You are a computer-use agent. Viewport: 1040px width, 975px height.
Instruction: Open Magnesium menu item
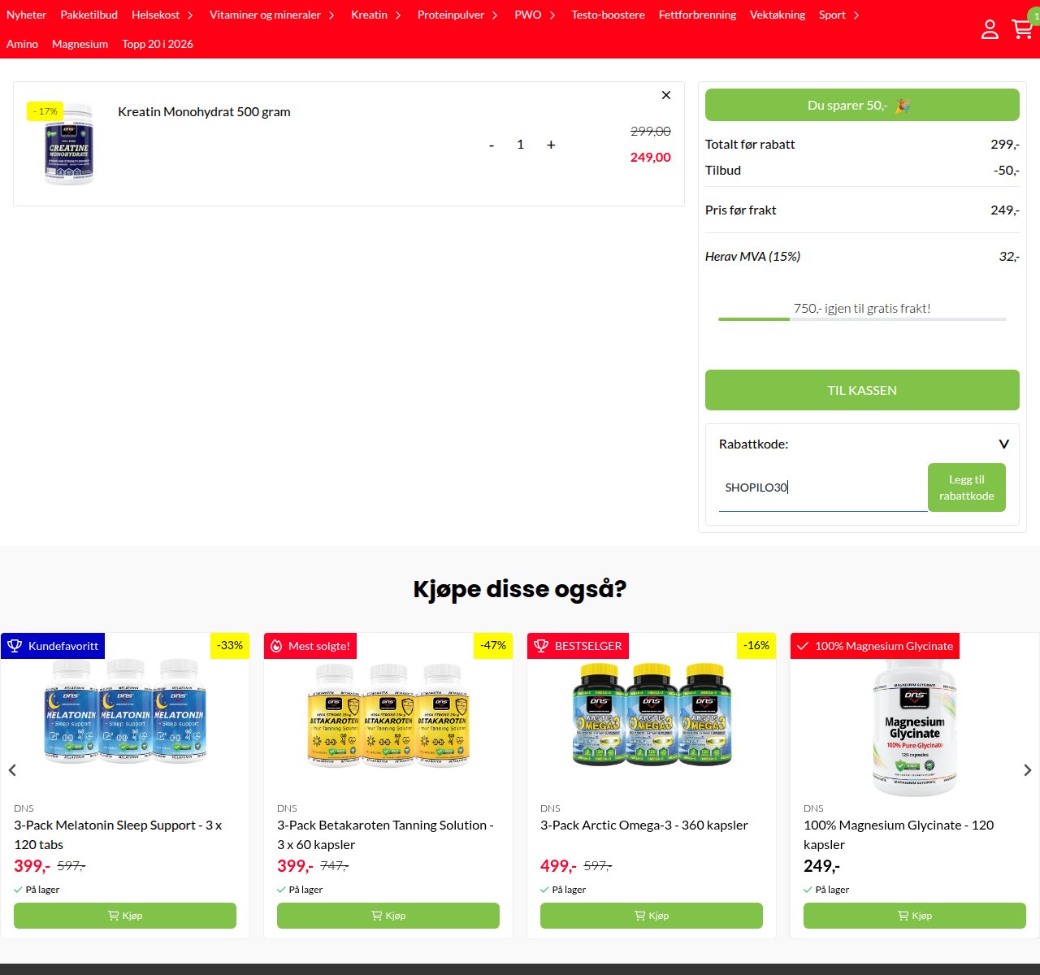click(x=80, y=44)
